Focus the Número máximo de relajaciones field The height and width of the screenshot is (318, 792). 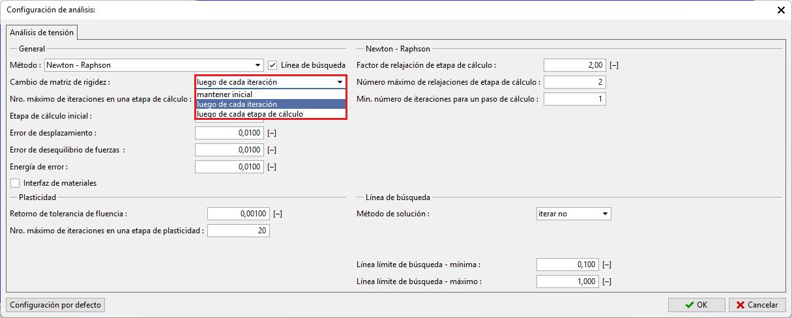click(574, 82)
